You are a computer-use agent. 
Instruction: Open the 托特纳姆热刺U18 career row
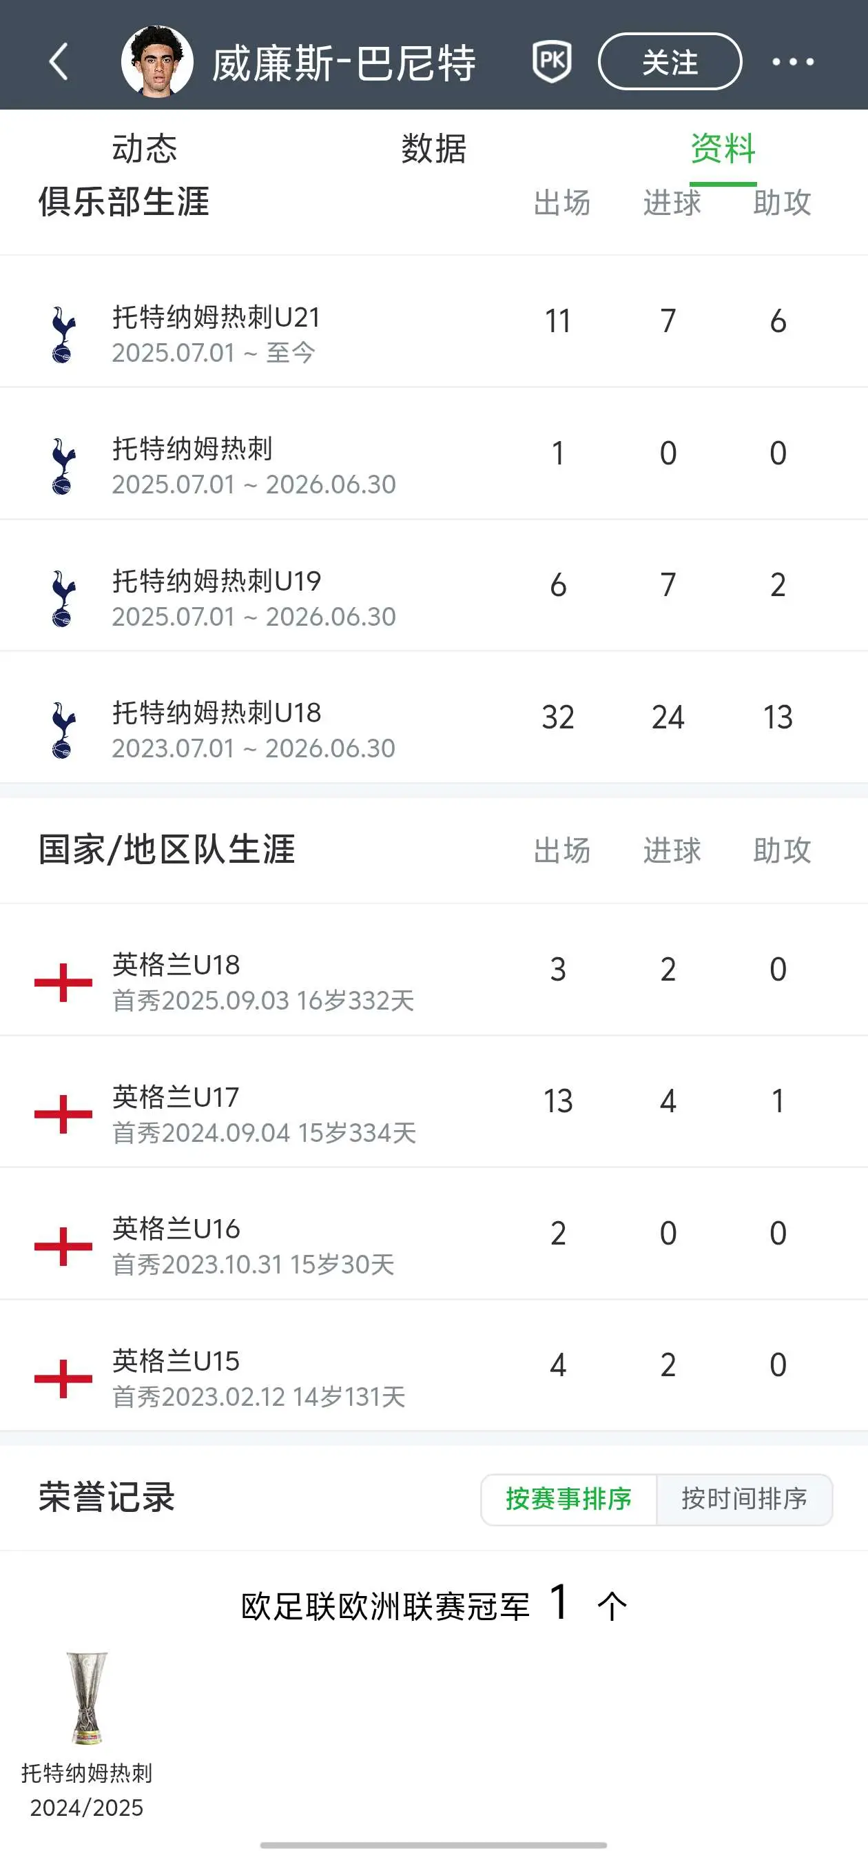point(434,719)
